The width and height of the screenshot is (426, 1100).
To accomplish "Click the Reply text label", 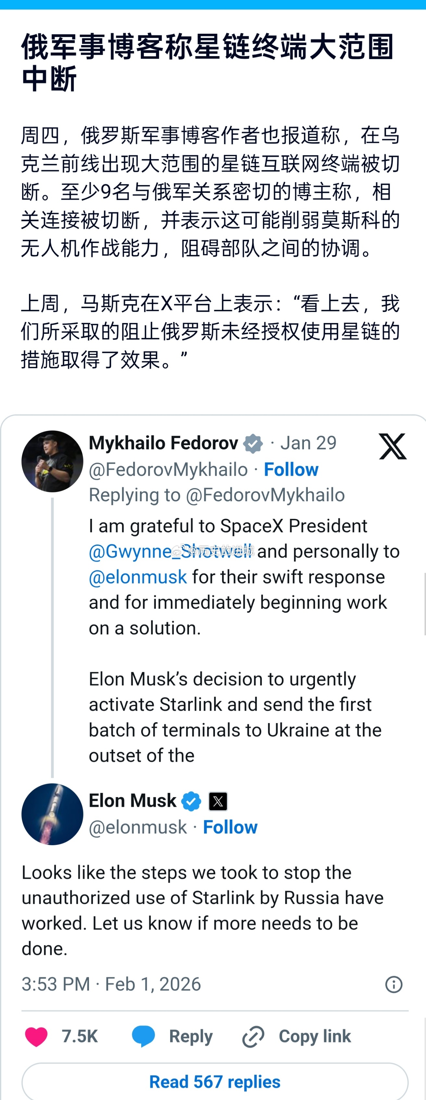I will click(191, 1036).
